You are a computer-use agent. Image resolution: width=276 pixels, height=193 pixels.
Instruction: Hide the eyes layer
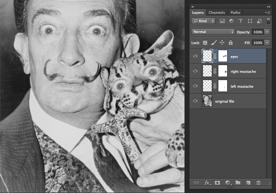195,56
